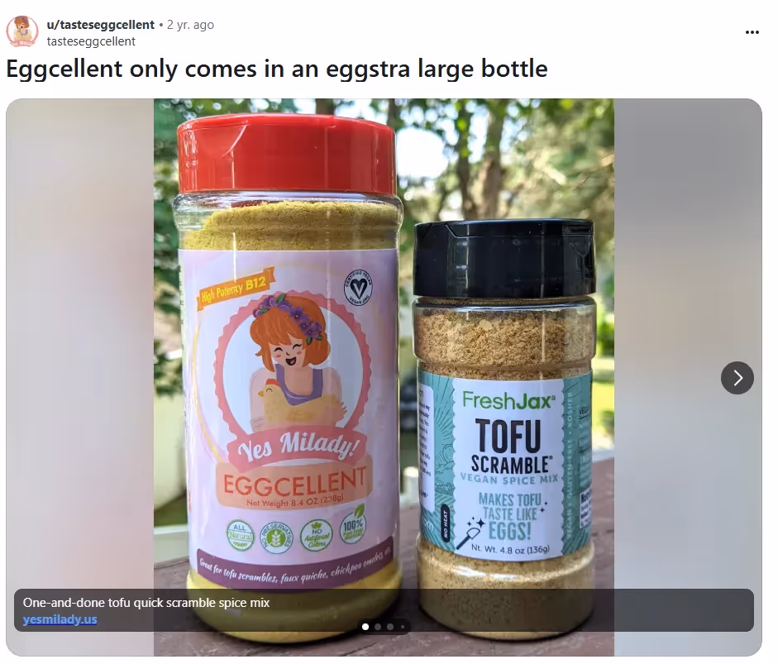
Task: Follow the yesmilady.us link
Action: pos(60,619)
